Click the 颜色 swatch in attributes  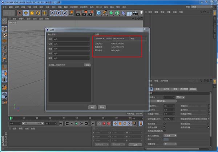[166, 139]
